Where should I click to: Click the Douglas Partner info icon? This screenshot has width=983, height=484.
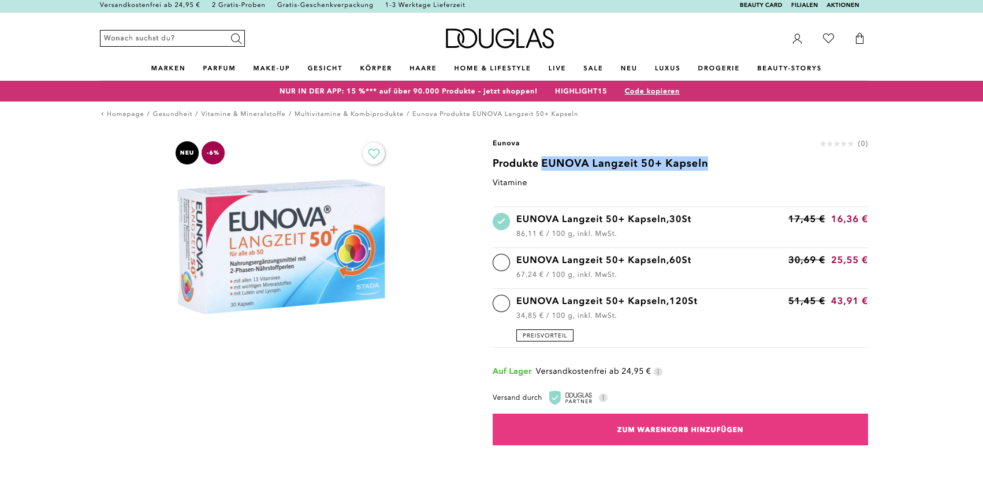(603, 397)
